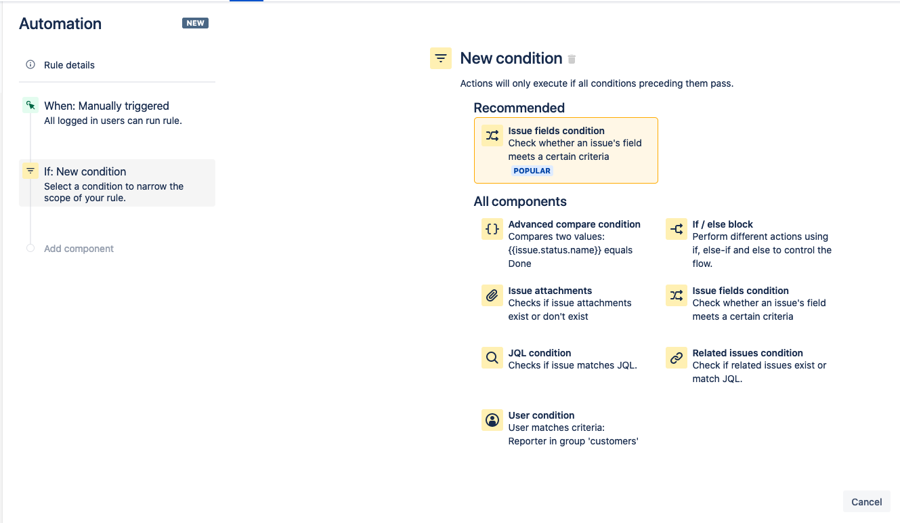Select the Advanced compare condition braces icon
This screenshot has width=900, height=523.
point(492,229)
